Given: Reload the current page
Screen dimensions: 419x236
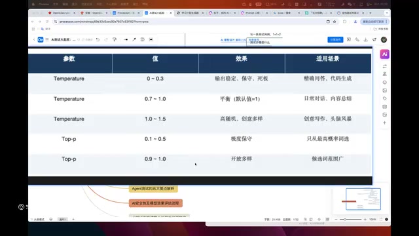Looking at the screenshot, I should pos(47,22).
